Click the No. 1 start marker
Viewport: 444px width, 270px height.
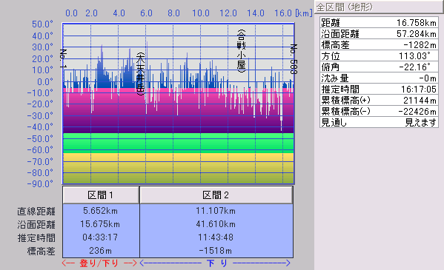63,58
